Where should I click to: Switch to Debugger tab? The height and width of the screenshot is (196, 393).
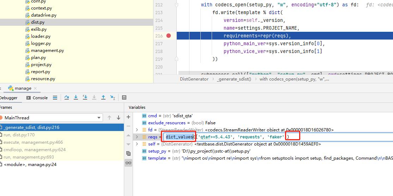tap(9, 98)
